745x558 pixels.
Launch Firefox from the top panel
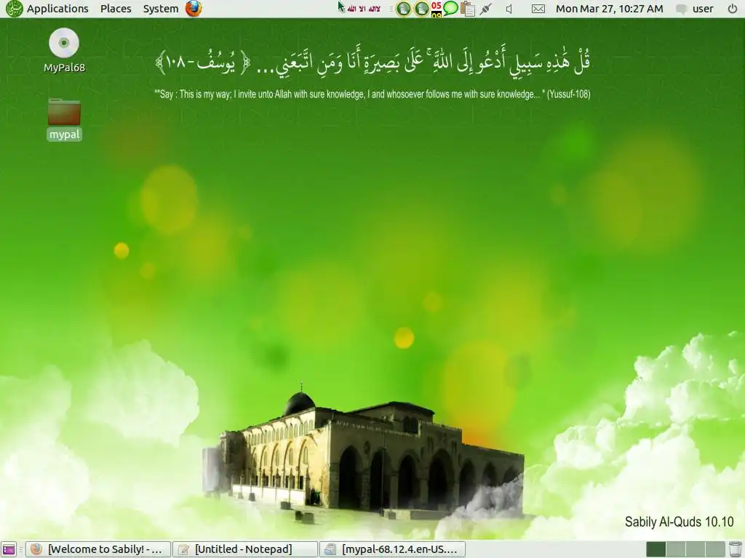(194, 9)
